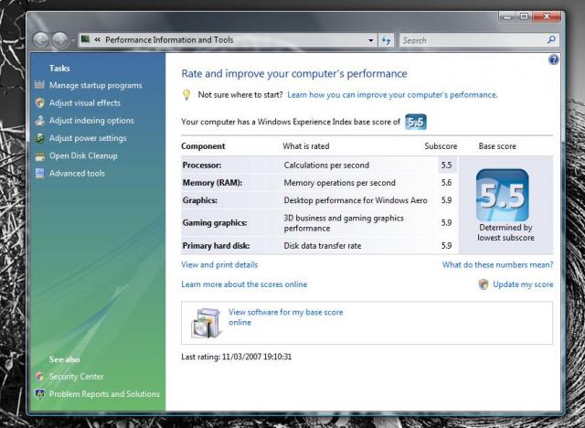Click the What is rated column header

pos(305,146)
